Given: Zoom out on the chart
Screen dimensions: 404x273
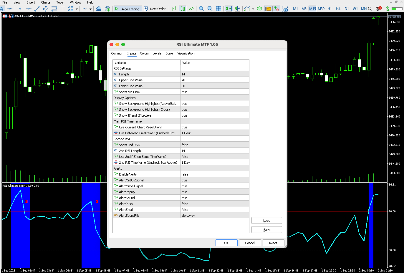Looking at the screenshot, I should (210, 9).
